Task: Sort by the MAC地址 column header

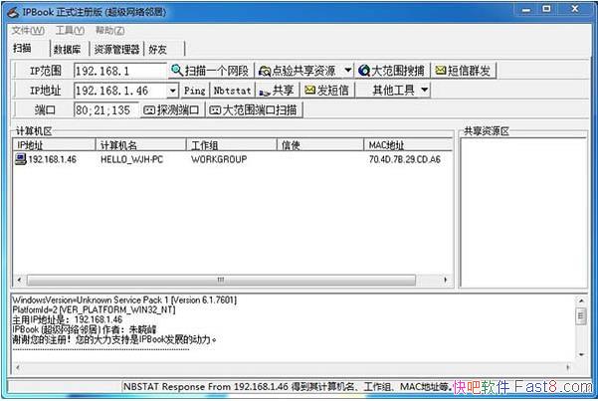Action: [408, 145]
